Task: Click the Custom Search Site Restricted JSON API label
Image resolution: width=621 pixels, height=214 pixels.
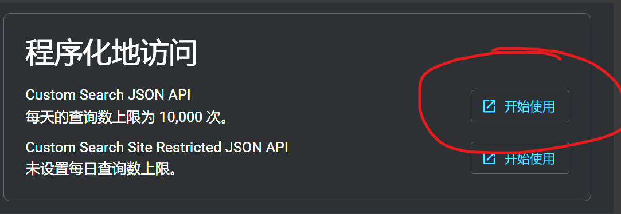Action: [x=157, y=148]
